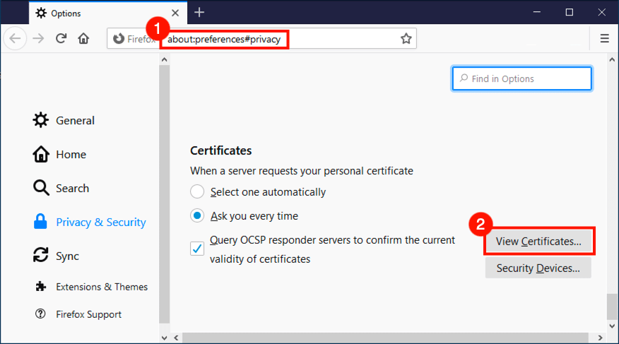Viewport: 619px width, 344px height.
Task: Open the hamburger application menu
Action: pos(605,39)
